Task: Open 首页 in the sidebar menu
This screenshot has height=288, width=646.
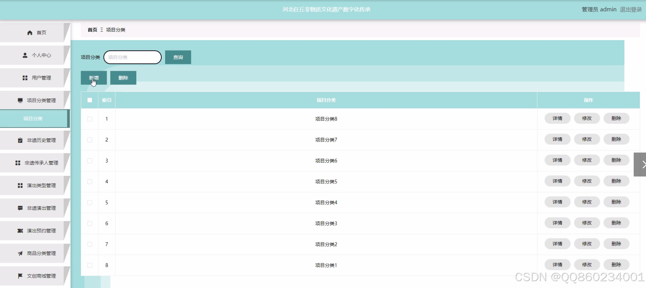Action: [35, 33]
